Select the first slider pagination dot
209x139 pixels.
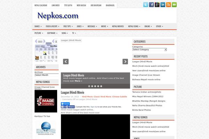(x=89, y=86)
